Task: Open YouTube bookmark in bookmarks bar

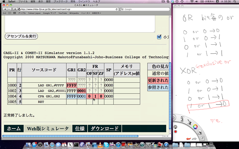Action: [x=63, y=13]
